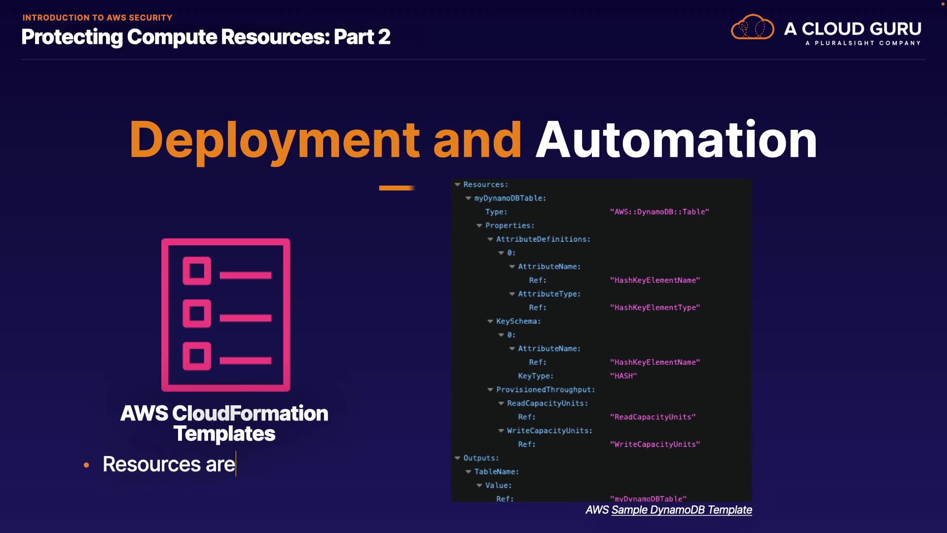Select the "HASH" KeyType value
The height and width of the screenshot is (533, 947).
[623, 376]
